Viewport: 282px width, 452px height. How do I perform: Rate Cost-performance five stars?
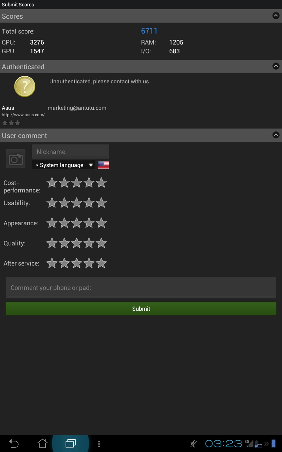point(101,183)
